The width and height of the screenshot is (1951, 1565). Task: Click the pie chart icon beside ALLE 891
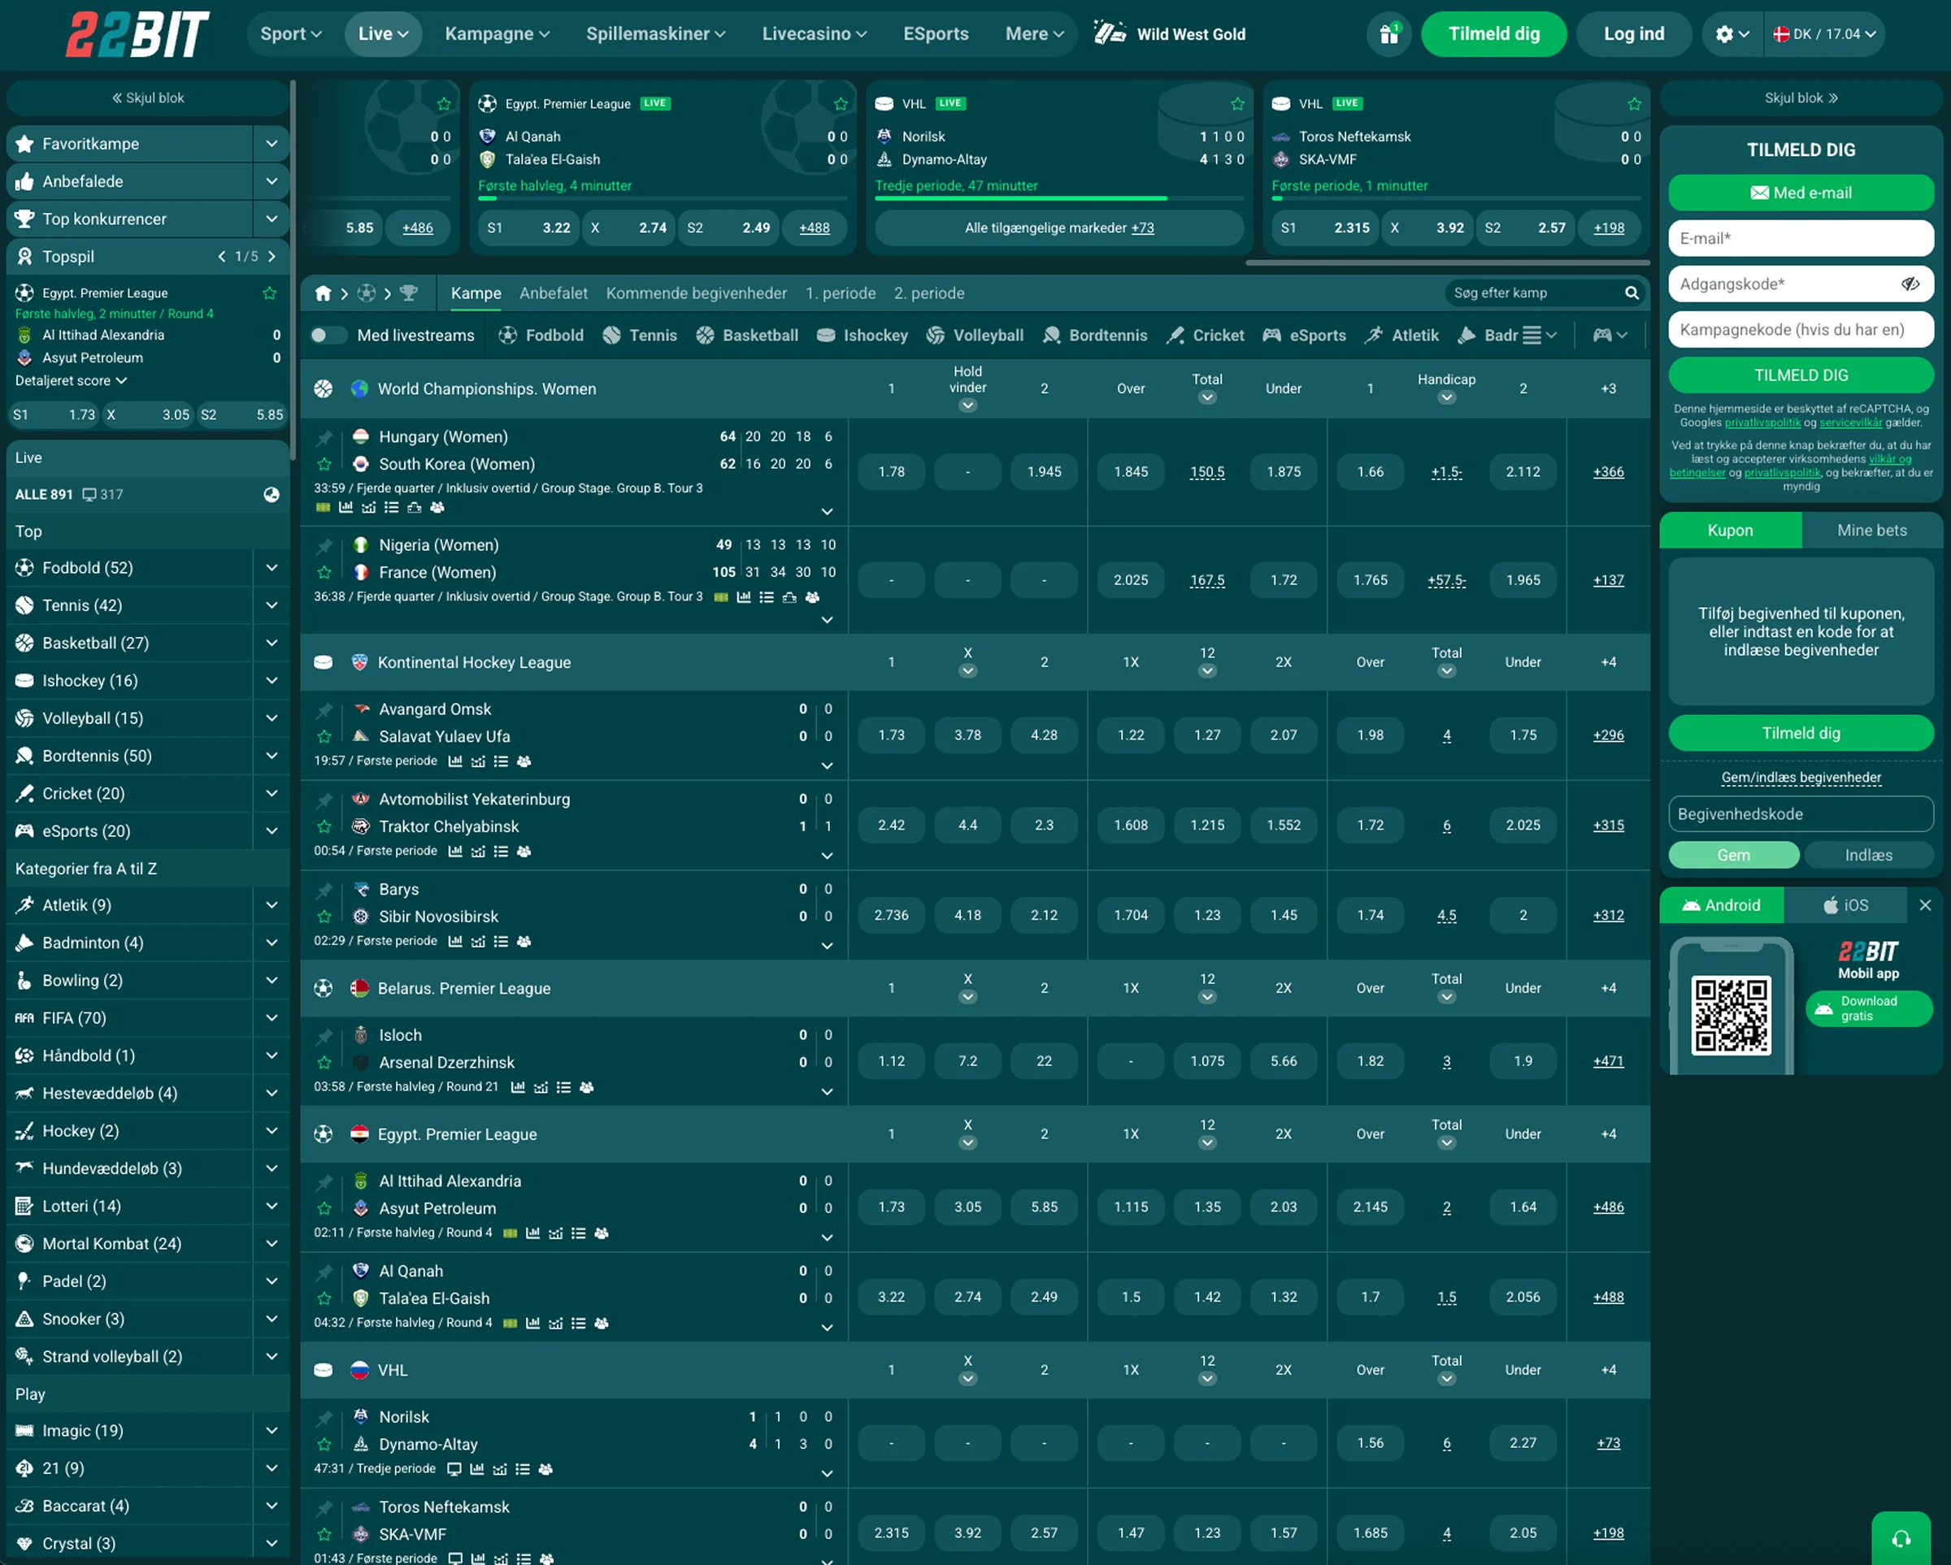(x=272, y=495)
